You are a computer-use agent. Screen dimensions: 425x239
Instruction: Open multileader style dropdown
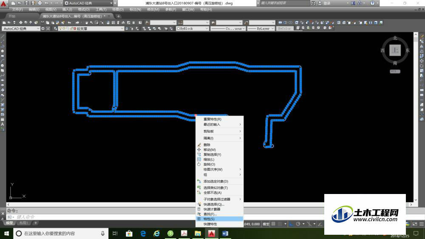tap(262, 22)
